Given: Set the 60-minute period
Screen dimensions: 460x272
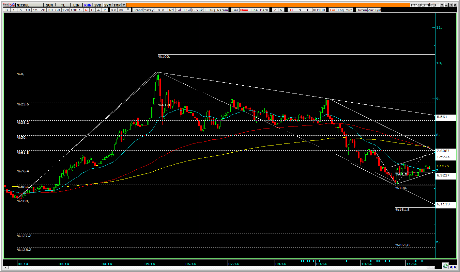Looking at the screenshot, I should point(58,10).
